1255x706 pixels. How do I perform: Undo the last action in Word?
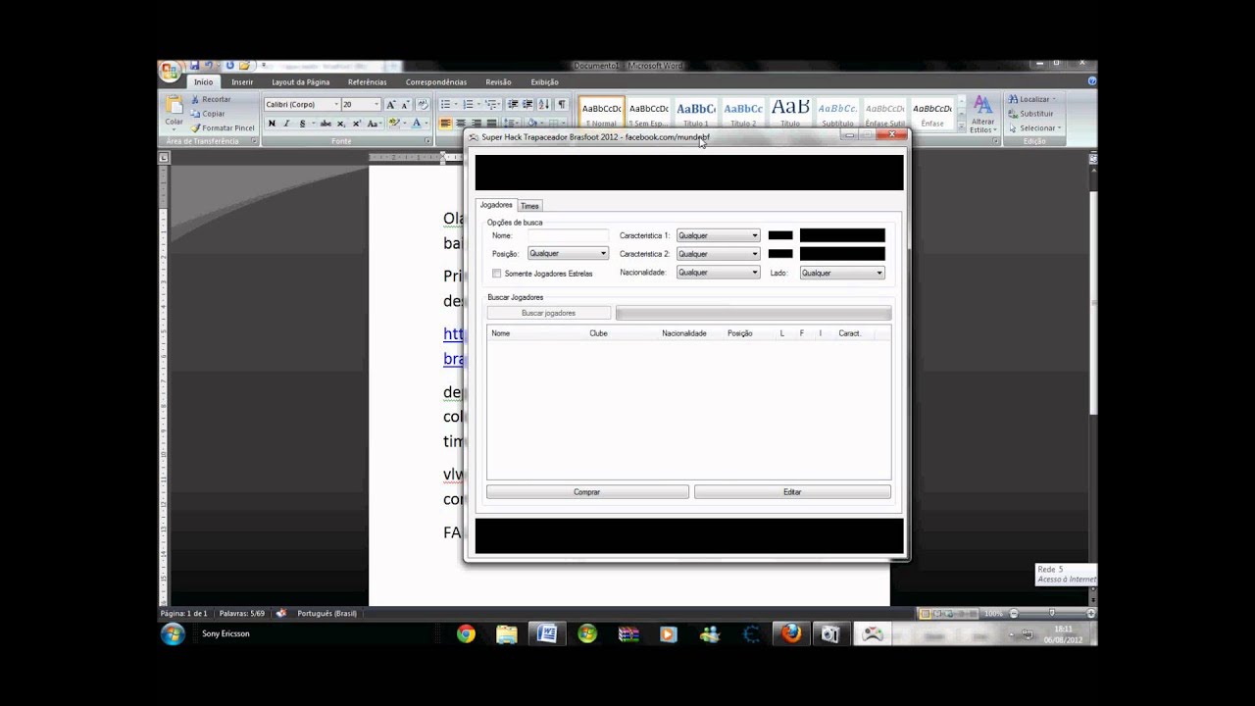click(x=209, y=66)
